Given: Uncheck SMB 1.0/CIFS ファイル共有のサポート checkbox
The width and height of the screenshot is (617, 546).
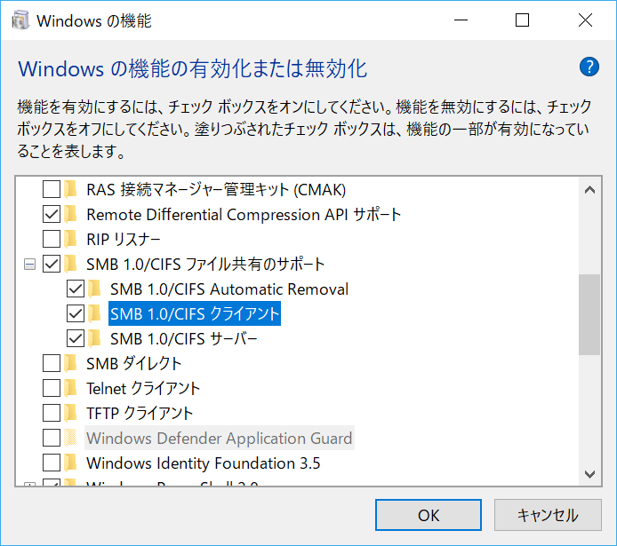Looking at the screenshot, I should [52, 264].
